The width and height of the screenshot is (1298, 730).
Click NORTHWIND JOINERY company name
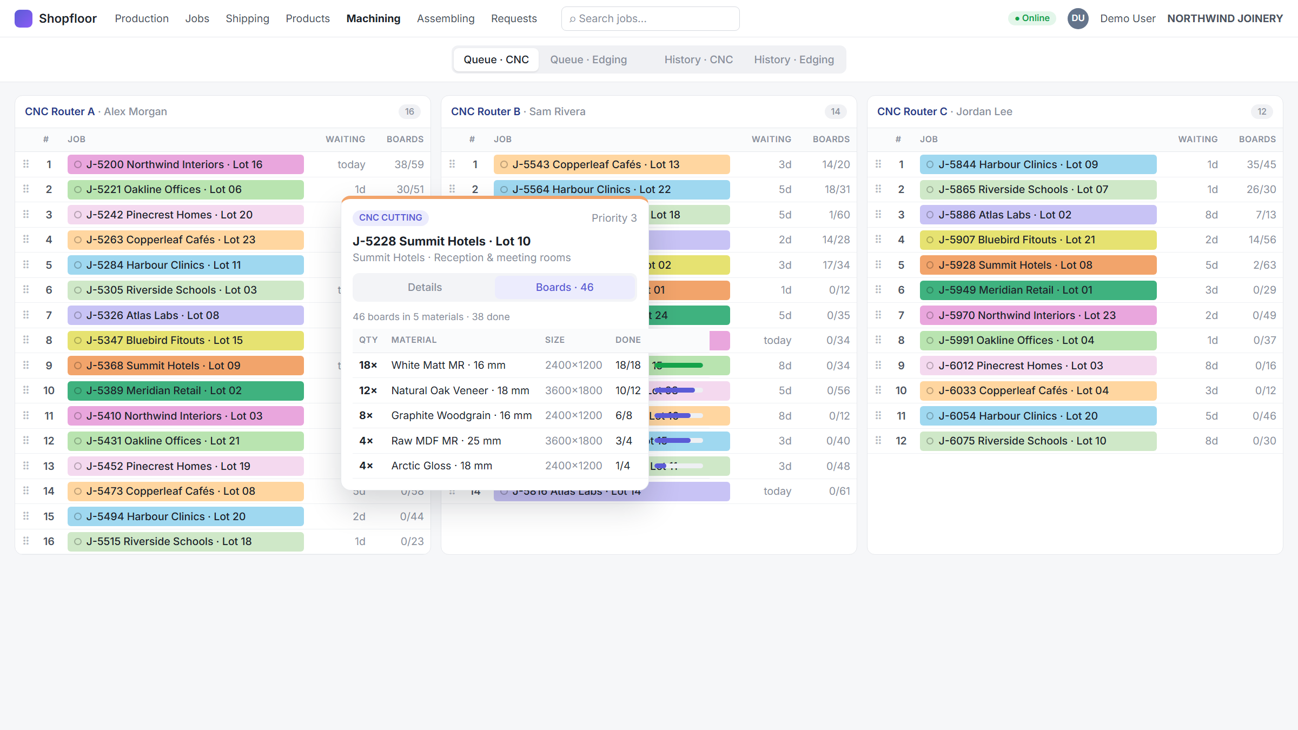coord(1225,18)
